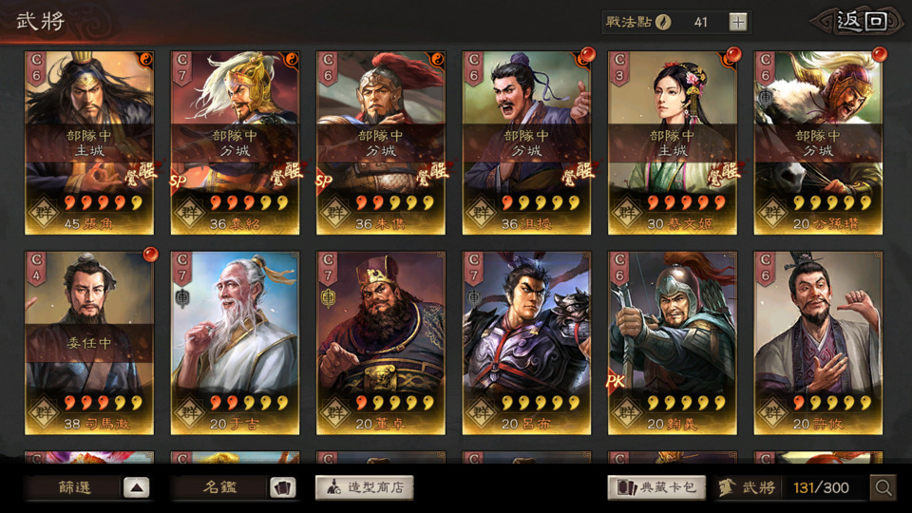Image resolution: width=912 pixels, height=513 pixels.
Task: Click the plus icon beside 戰法點
Action: coord(737,22)
